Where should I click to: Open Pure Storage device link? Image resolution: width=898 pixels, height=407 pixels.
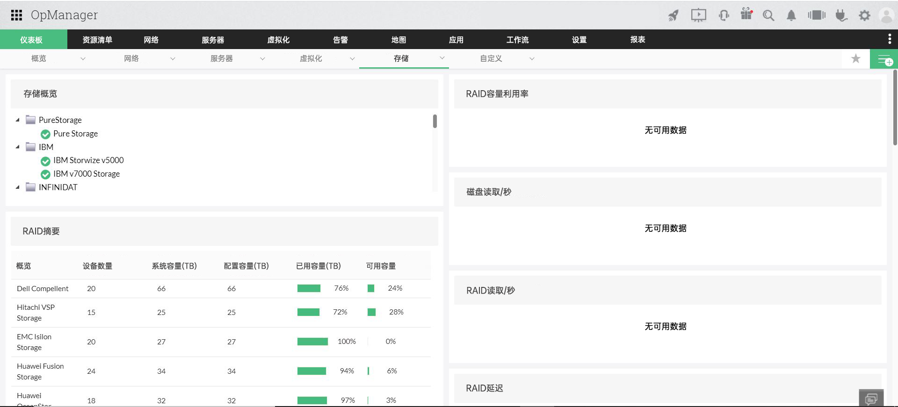pos(75,134)
